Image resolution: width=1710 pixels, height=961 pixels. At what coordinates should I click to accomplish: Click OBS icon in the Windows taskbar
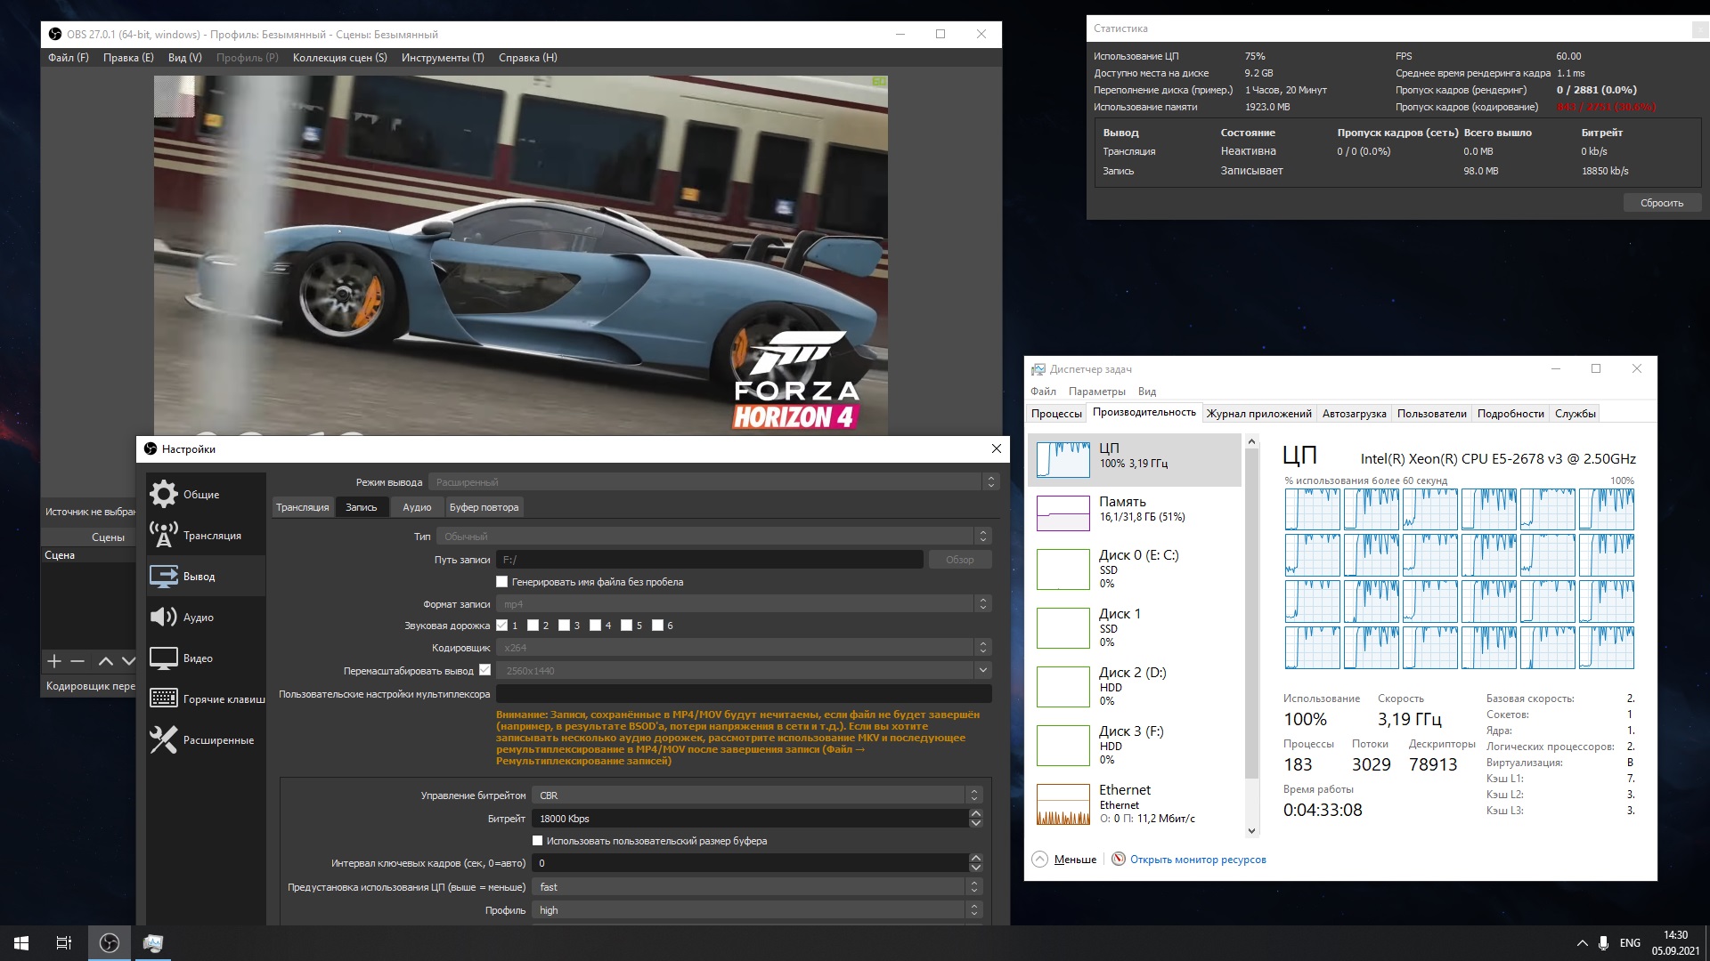tap(110, 943)
